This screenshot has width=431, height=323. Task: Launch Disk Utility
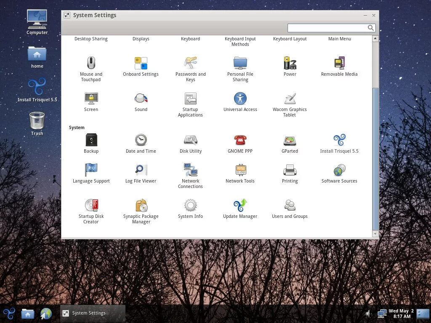tap(191, 143)
